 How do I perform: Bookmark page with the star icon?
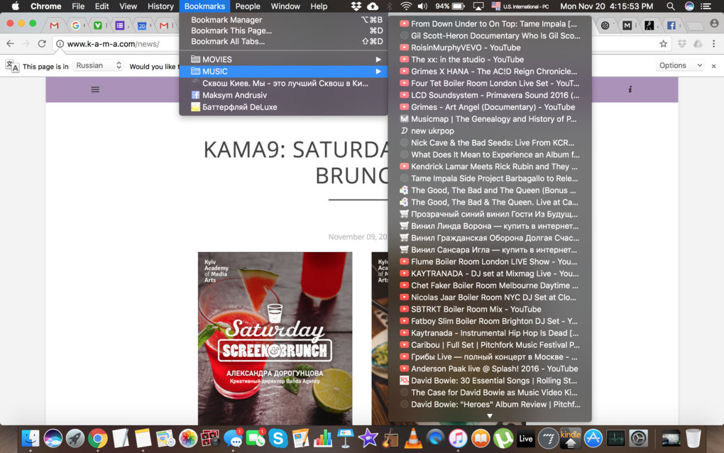[664, 43]
